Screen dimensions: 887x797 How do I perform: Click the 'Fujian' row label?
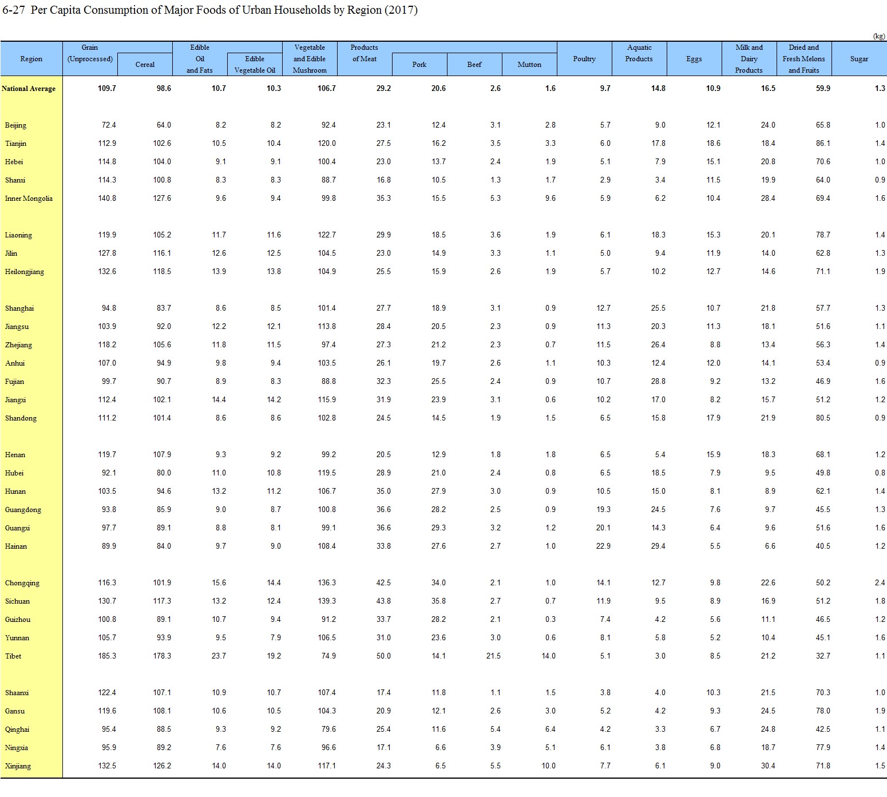pyautogui.click(x=14, y=382)
